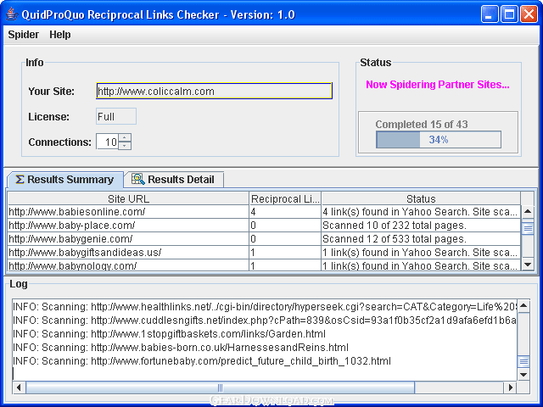Viewport: 543px width, 407px height.
Task: Click the sigma icon on Results Summary tab
Action: coord(20,179)
